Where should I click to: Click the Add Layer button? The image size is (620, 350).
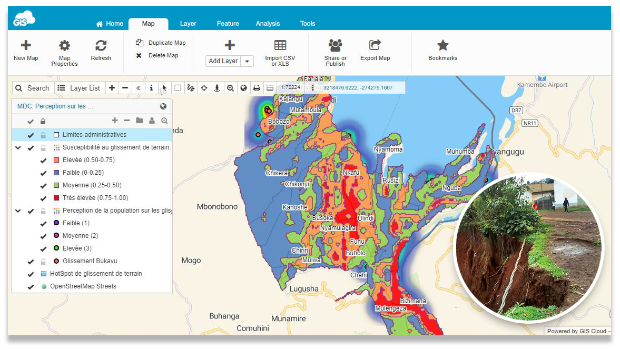tap(223, 61)
